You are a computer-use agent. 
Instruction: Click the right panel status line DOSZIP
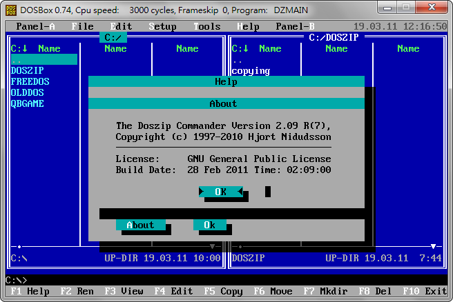coord(248,258)
